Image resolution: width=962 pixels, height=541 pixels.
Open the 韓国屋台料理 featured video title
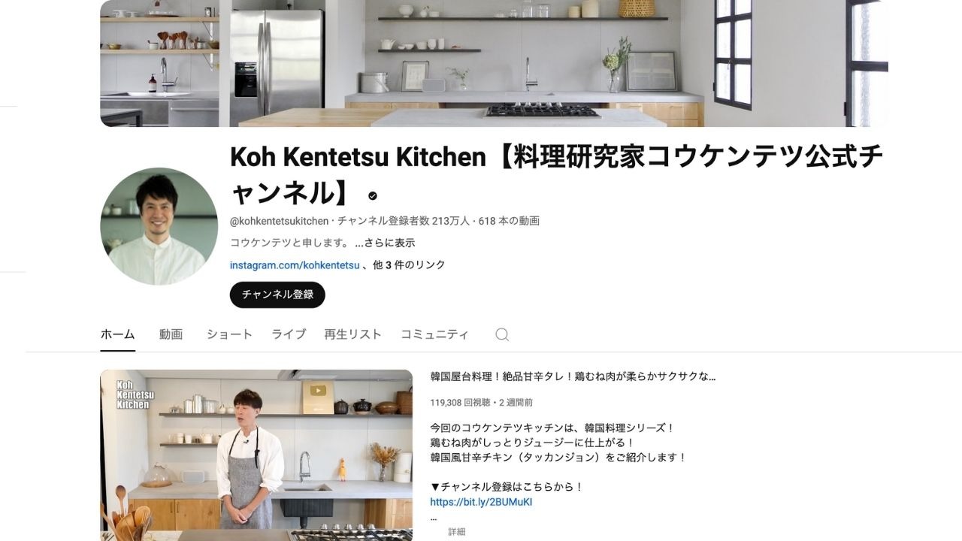(x=573, y=376)
